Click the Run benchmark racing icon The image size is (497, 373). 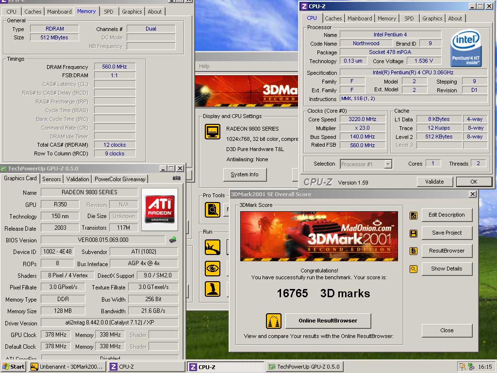(213, 247)
